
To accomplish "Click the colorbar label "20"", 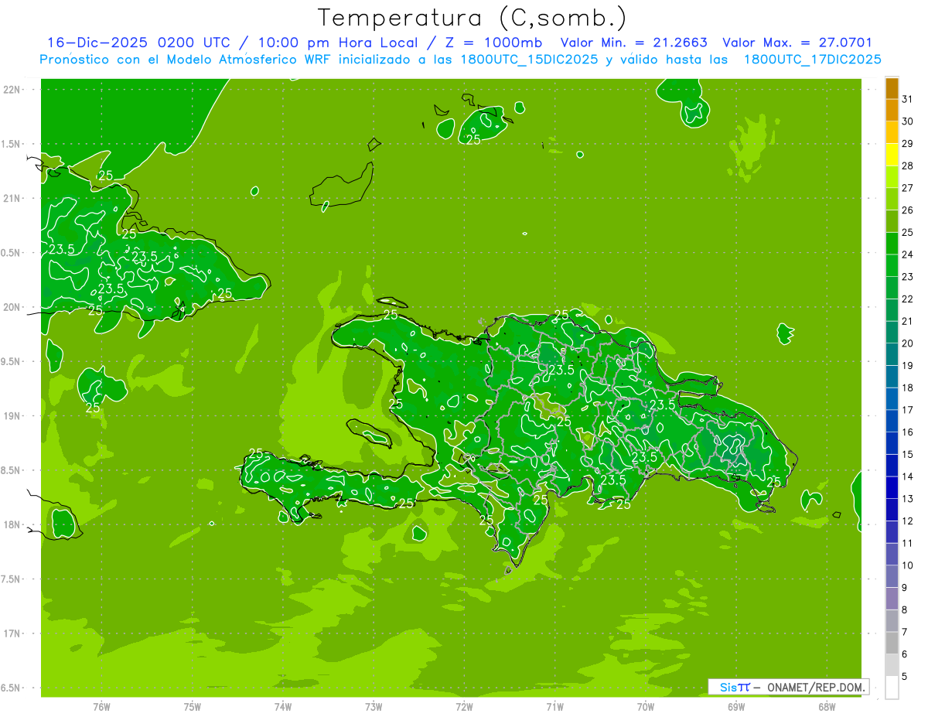I will (908, 343).
